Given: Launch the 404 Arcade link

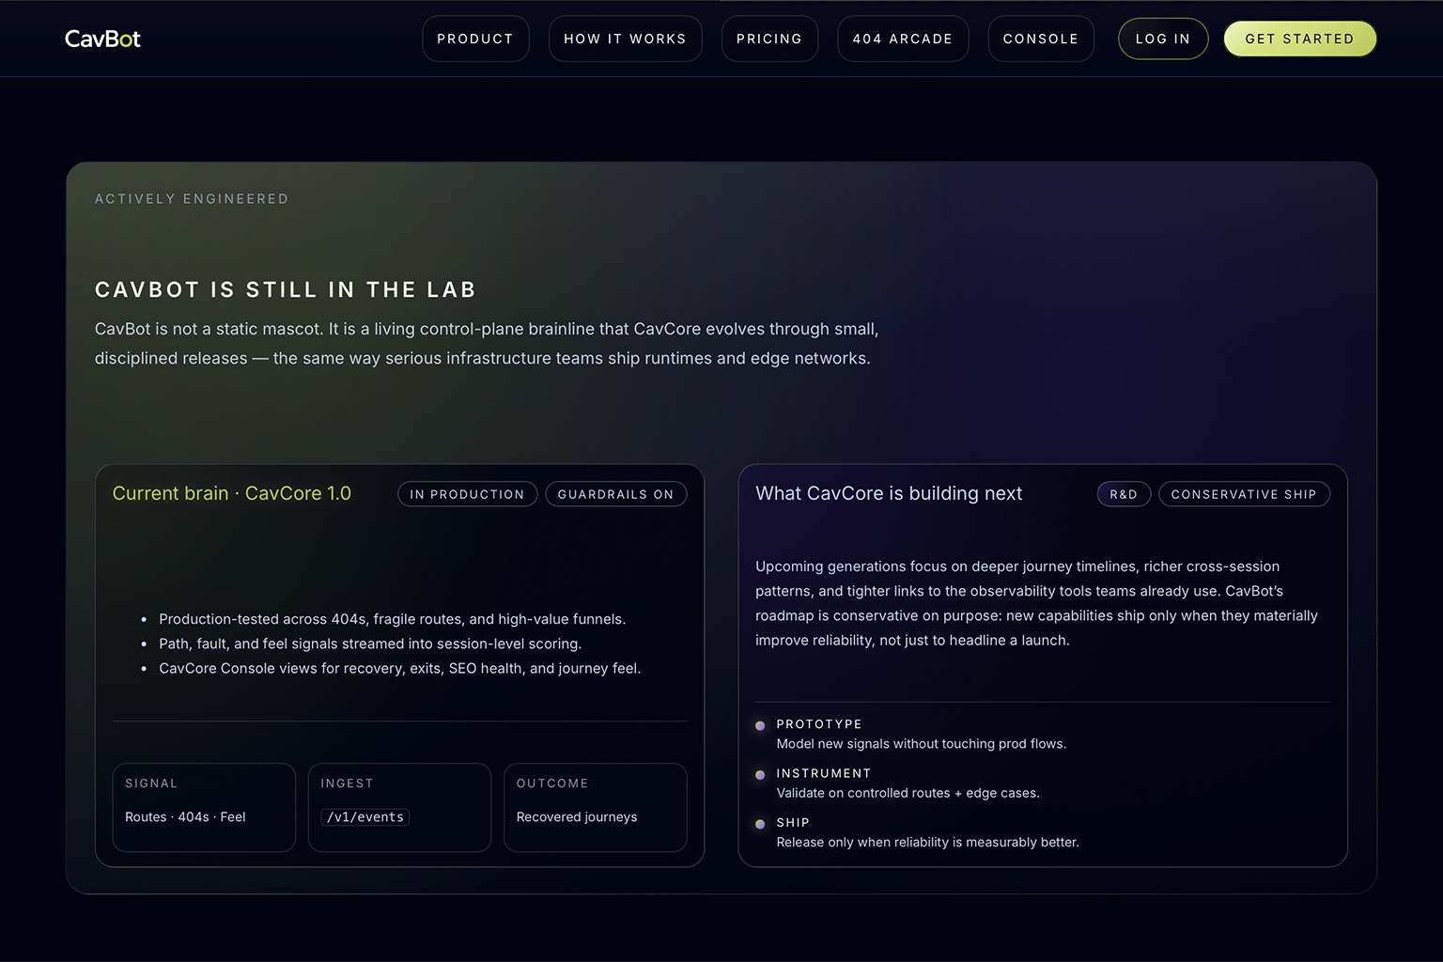Looking at the screenshot, I should point(902,39).
